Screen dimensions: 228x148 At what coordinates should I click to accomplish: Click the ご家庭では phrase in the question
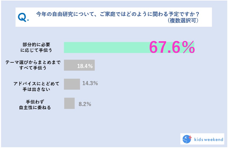click(113, 14)
